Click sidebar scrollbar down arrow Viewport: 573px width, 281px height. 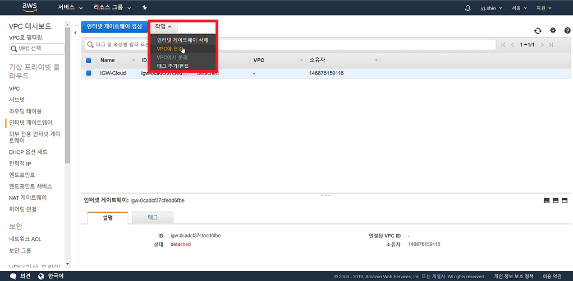(x=67, y=264)
